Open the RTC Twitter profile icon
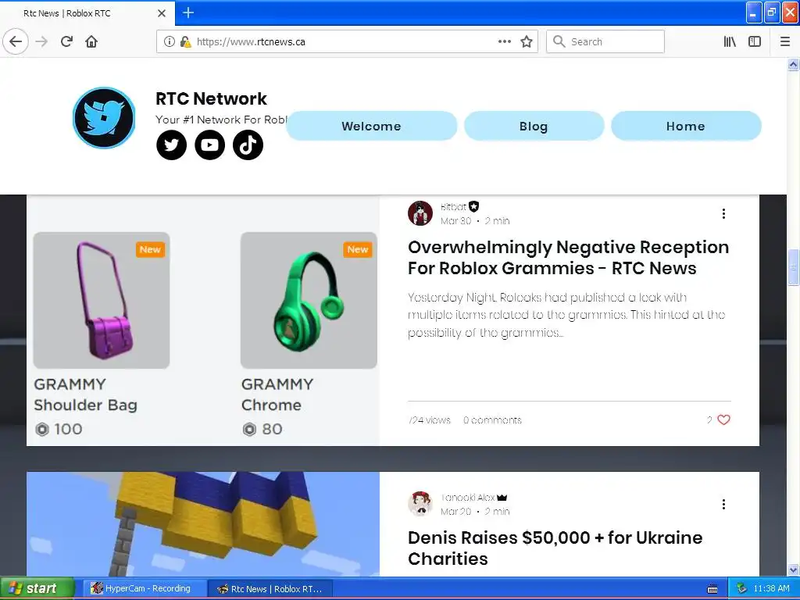 coord(171,145)
